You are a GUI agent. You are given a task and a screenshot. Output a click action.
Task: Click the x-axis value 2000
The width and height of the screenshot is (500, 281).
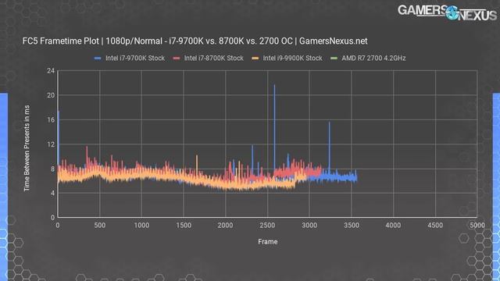(226, 226)
